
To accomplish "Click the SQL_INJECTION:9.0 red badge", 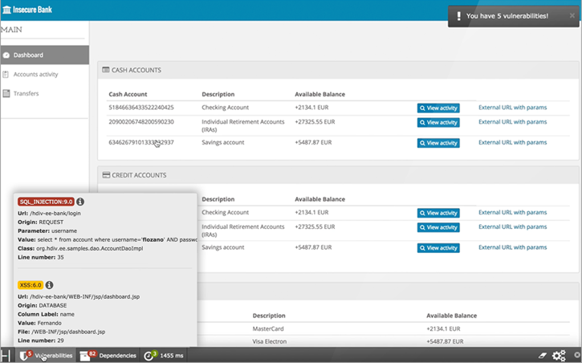I will click(x=46, y=202).
